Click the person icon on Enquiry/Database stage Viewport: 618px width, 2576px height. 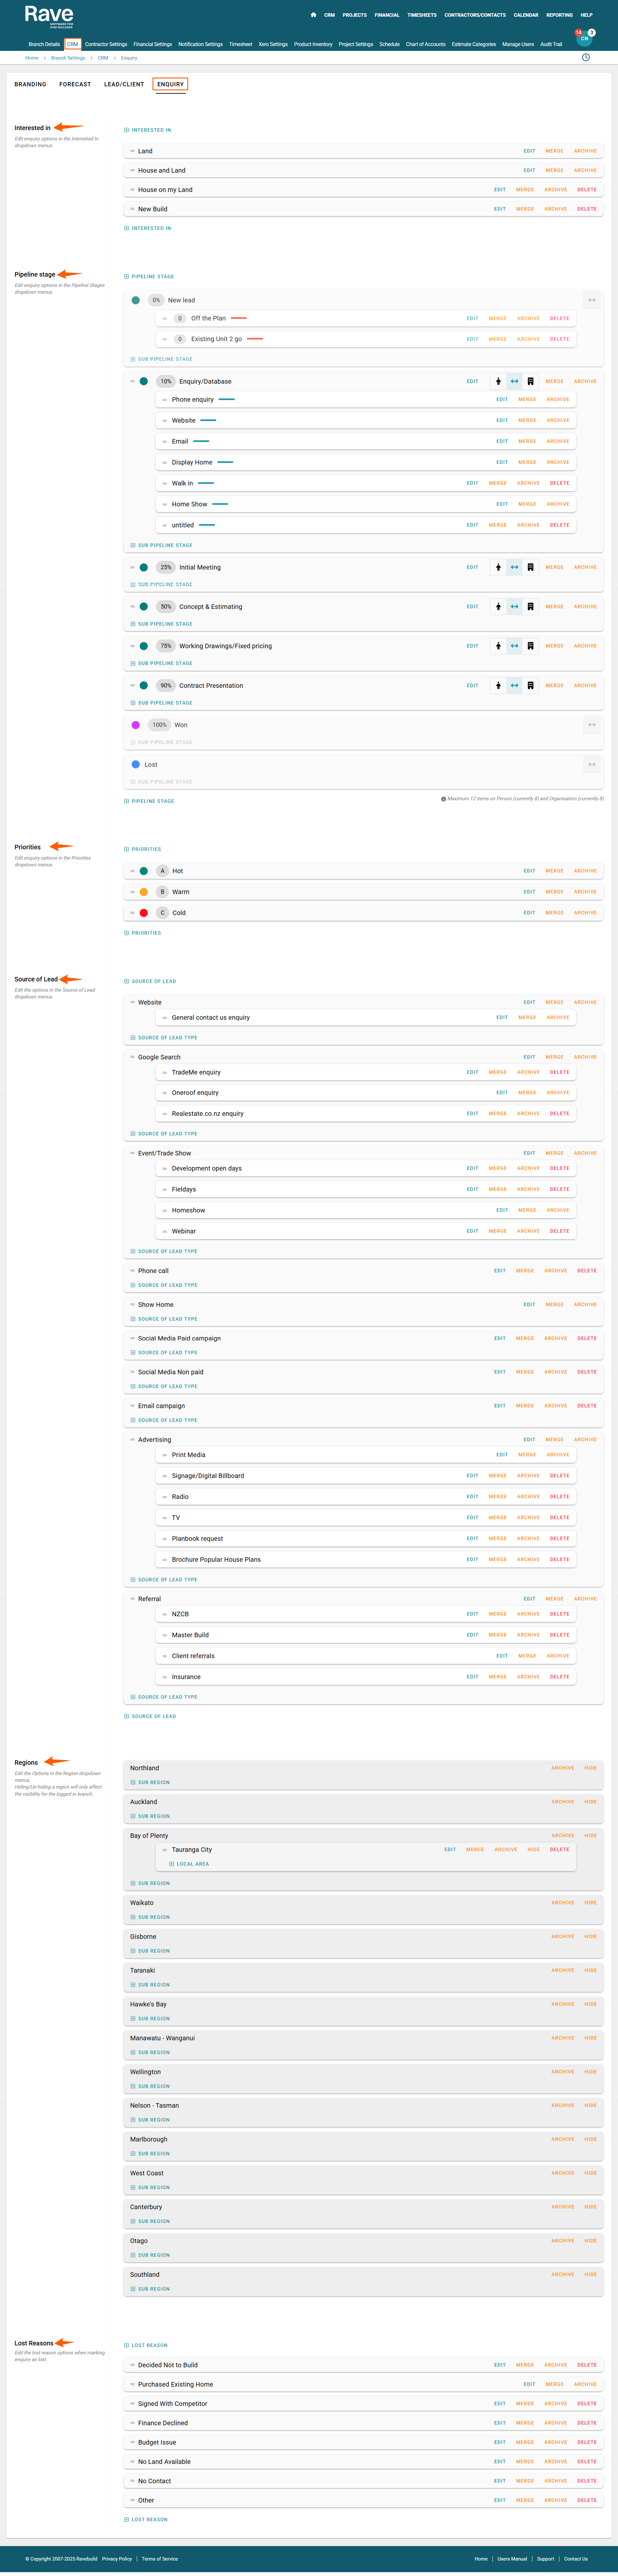click(x=498, y=381)
